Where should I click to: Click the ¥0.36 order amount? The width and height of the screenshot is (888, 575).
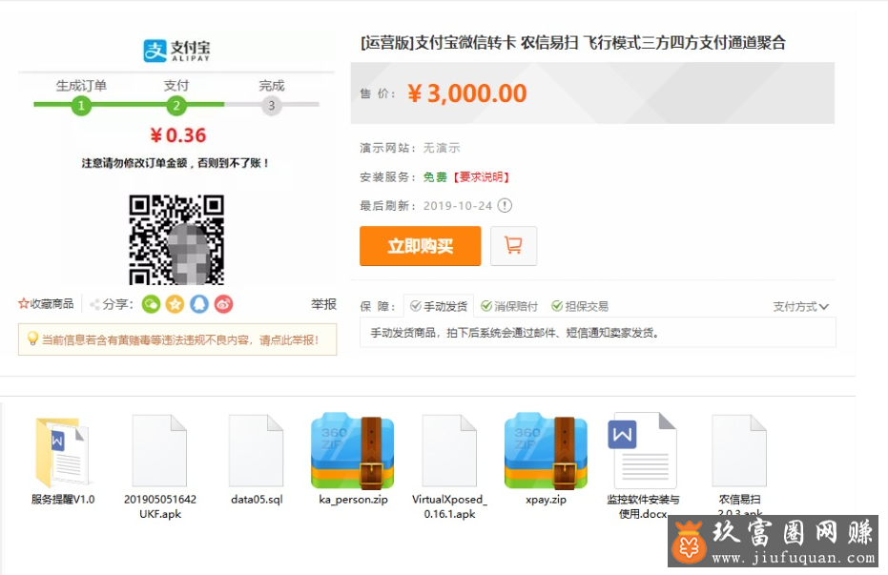click(x=177, y=135)
